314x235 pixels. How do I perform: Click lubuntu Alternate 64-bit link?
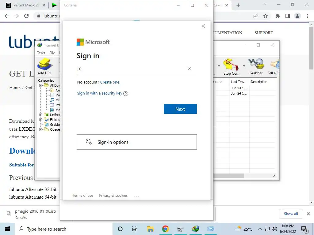[33, 197]
